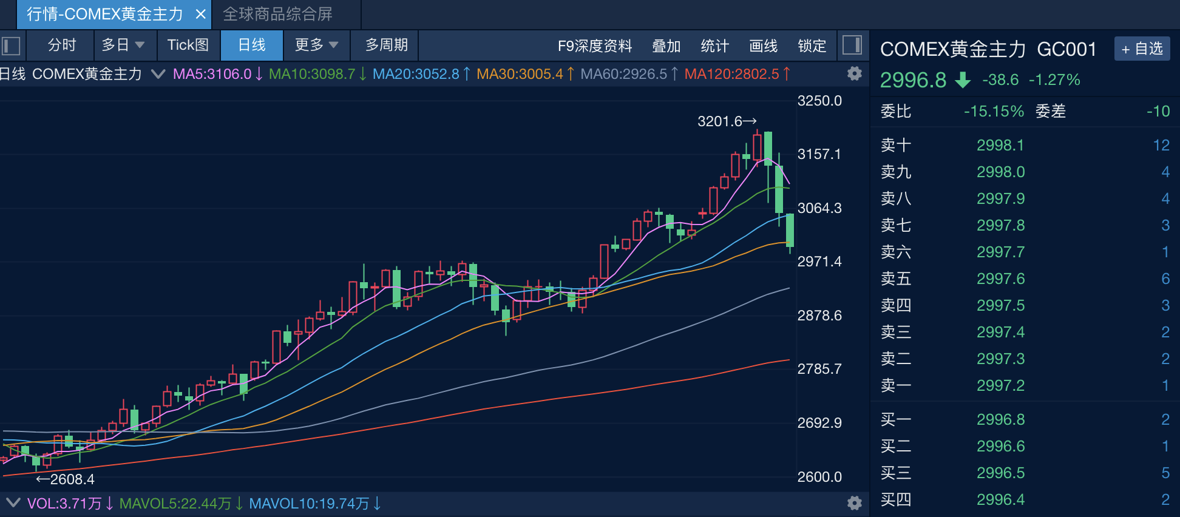Open volume panel settings gear
Screen dimensions: 1180x517
(x=855, y=503)
